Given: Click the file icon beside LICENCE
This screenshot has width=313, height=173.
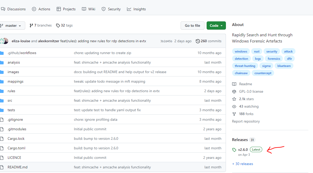Looking at the screenshot, I should pyautogui.click(x=2, y=158).
